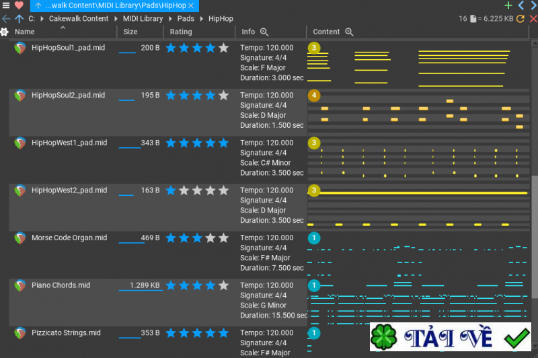Toggle Name column sort arrow
Viewport: 538px width, 358px height.
[x=63, y=28]
